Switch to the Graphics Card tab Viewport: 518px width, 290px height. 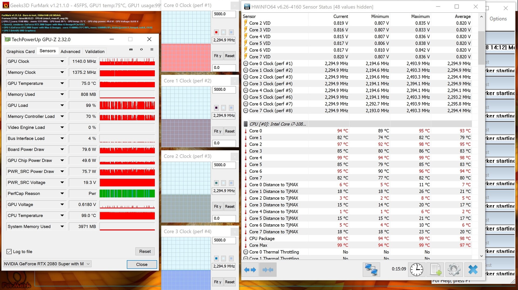21,51
